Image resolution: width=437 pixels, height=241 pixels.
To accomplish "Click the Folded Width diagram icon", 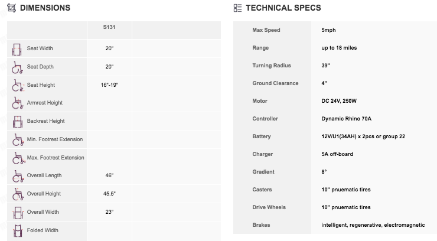I will [x=18, y=231].
